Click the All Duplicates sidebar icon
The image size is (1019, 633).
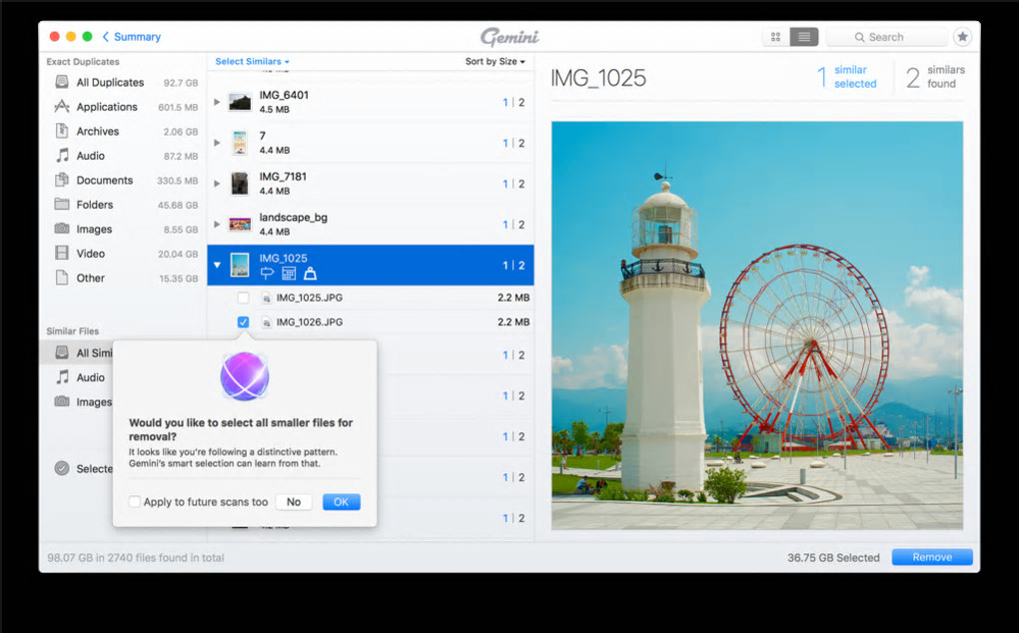point(62,82)
